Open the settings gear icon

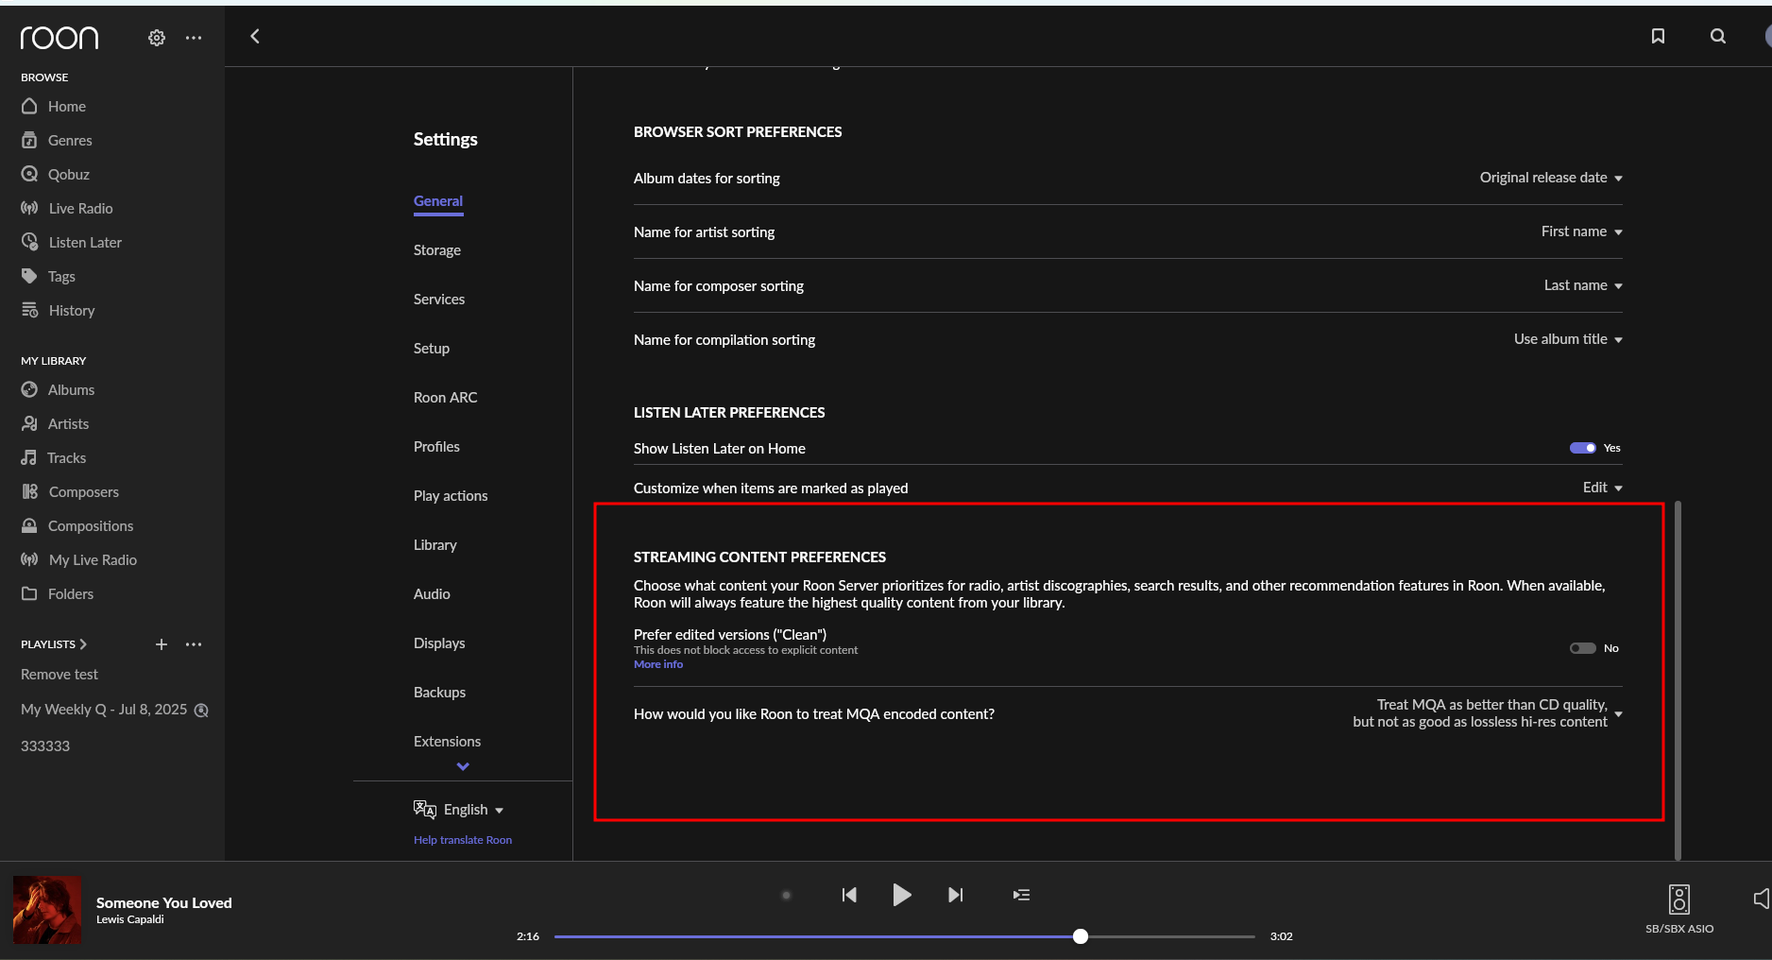(157, 38)
